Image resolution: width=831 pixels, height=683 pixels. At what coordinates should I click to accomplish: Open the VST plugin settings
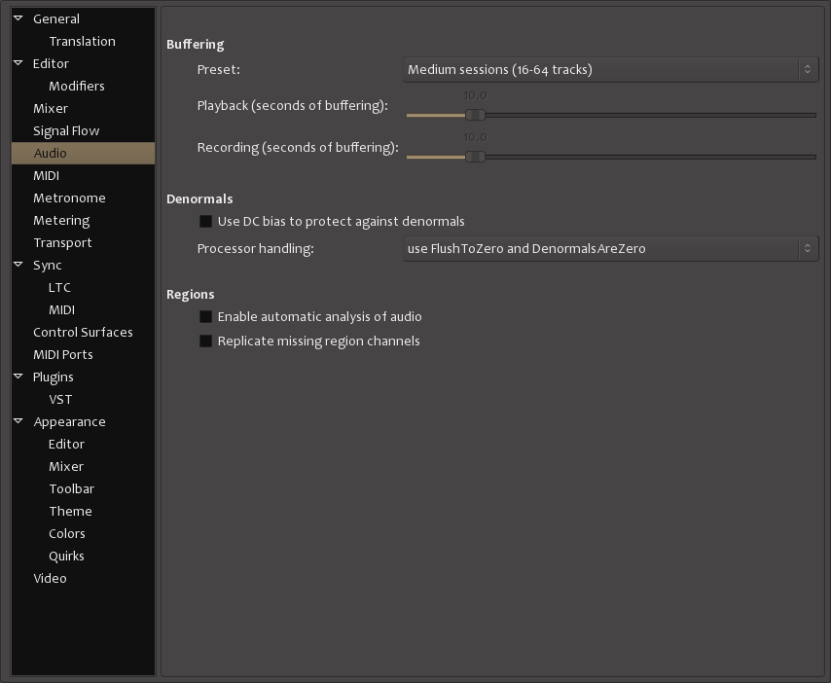point(60,399)
